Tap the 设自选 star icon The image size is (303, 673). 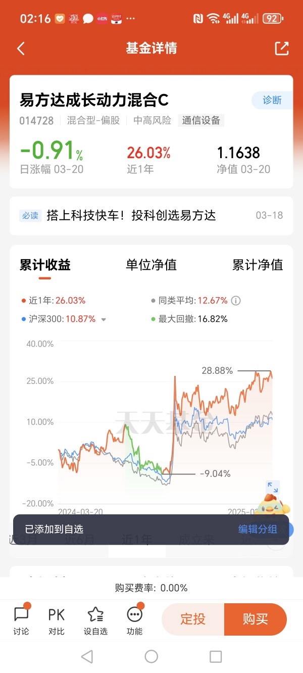95,620
